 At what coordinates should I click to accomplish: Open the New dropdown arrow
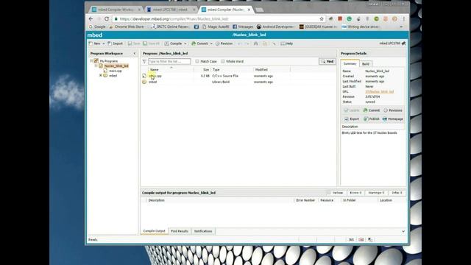click(104, 43)
